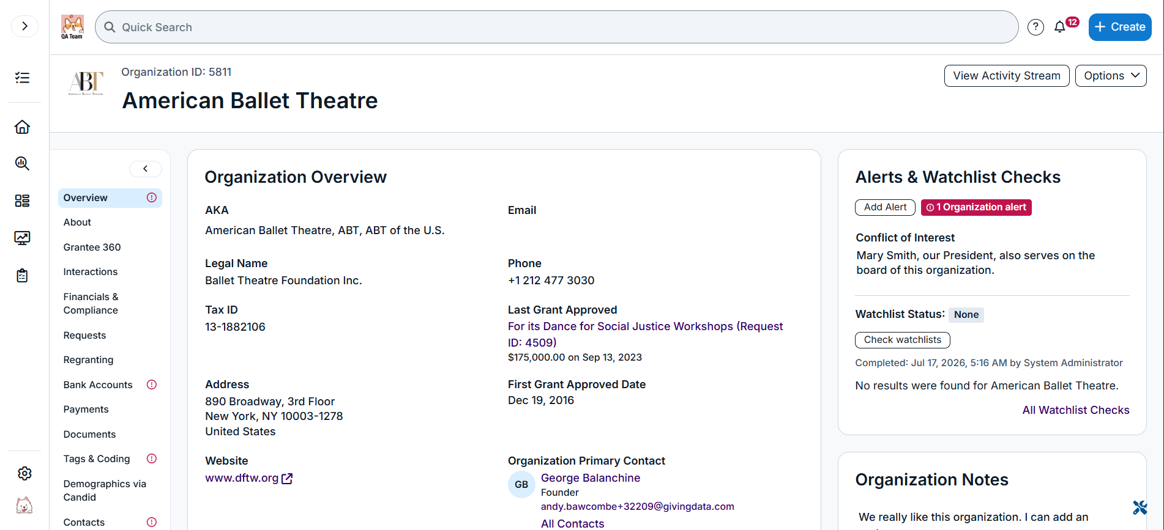Select the Overview section

[x=110, y=198]
